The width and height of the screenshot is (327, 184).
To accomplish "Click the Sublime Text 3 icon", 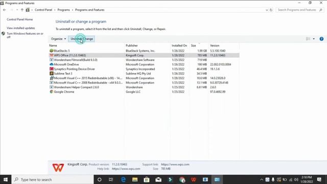I will pos(52,74).
